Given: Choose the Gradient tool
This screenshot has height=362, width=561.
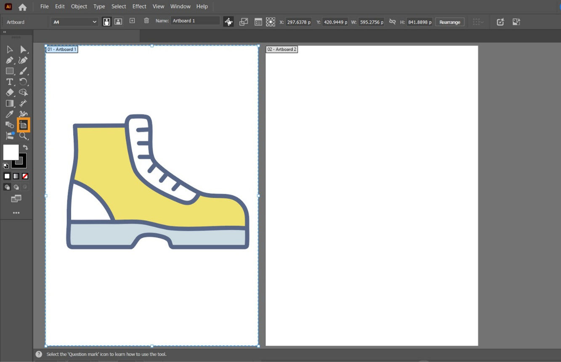Looking at the screenshot, I should coord(10,103).
